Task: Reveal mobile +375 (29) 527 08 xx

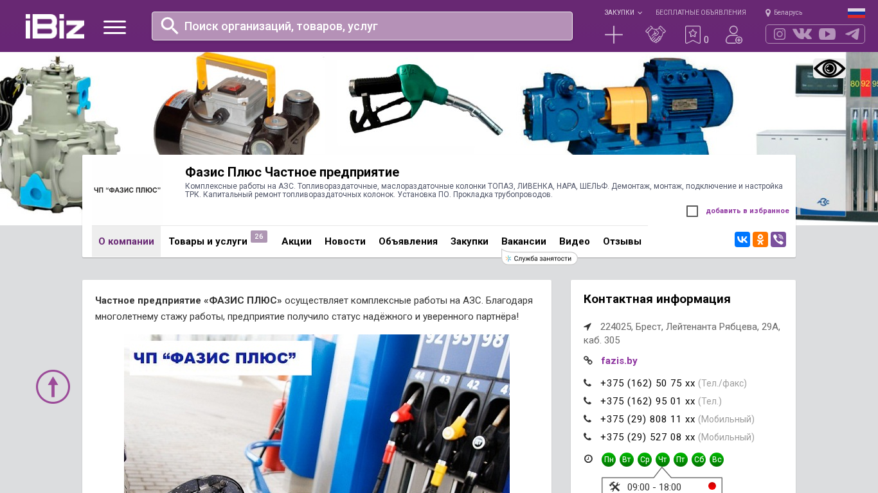Action: pyautogui.click(x=648, y=437)
